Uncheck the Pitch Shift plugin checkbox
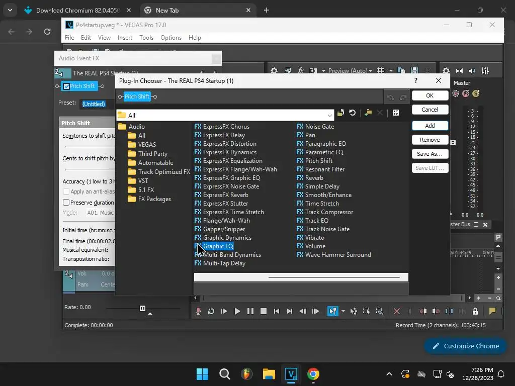The image size is (515, 386). 66,86
